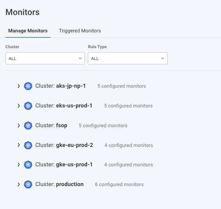Expand the aks-jp-np-1 cluster chevron
221x209 pixels.
19,86
